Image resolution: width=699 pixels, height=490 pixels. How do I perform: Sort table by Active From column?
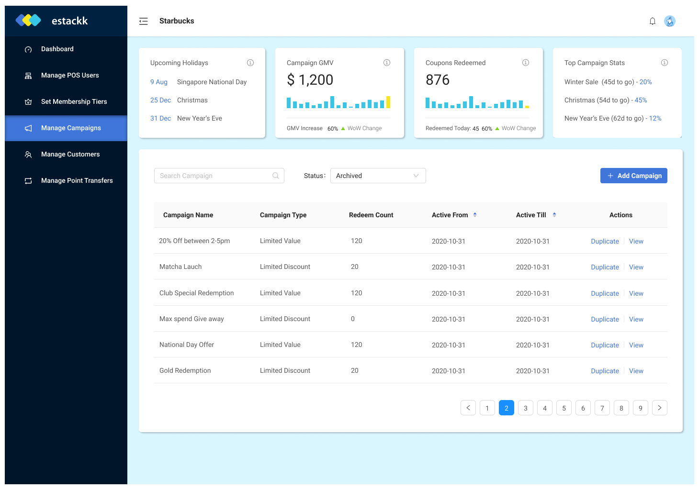(474, 215)
